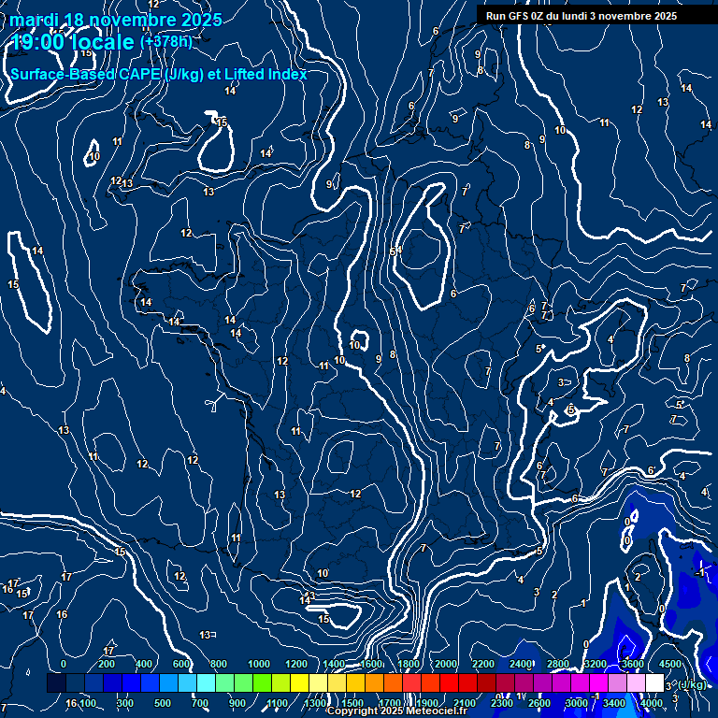Click the legend label "1000"

click(x=259, y=664)
